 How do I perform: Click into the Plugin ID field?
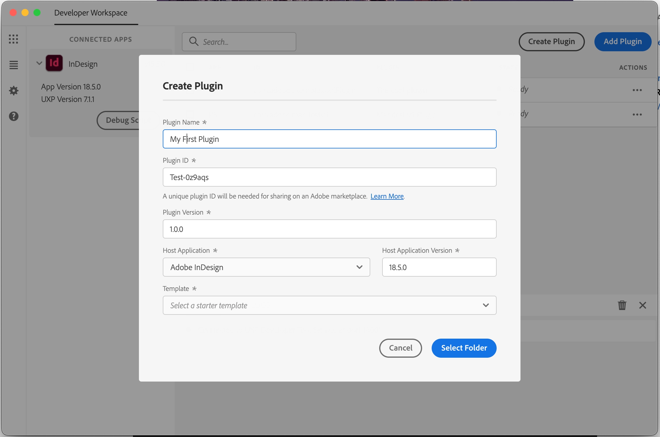[x=329, y=177]
